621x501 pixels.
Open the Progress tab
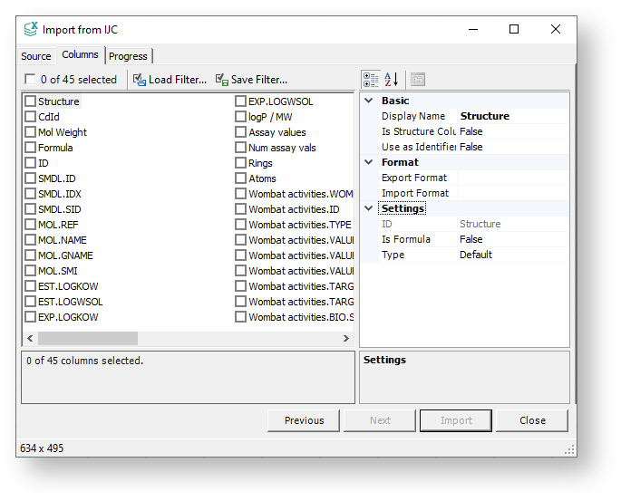(x=128, y=56)
